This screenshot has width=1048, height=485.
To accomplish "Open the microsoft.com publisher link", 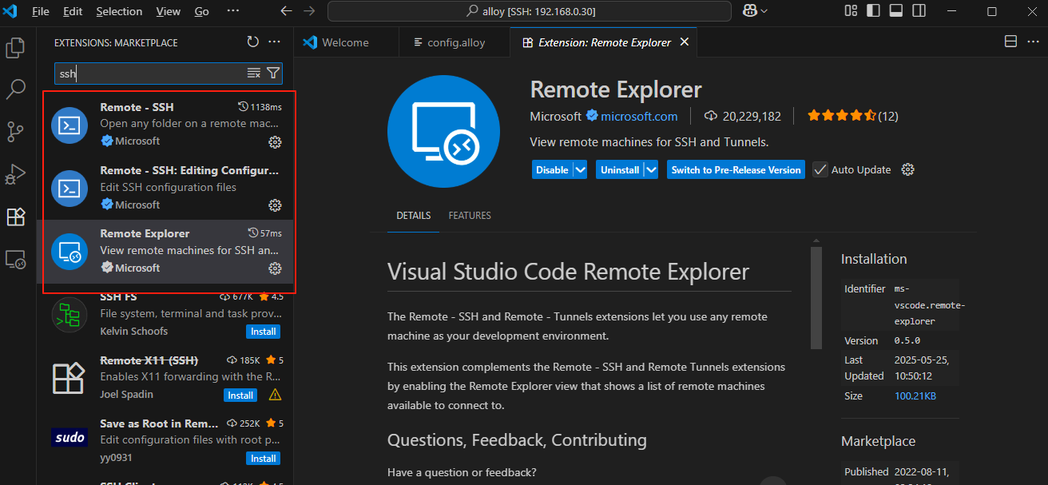I will (x=639, y=116).
